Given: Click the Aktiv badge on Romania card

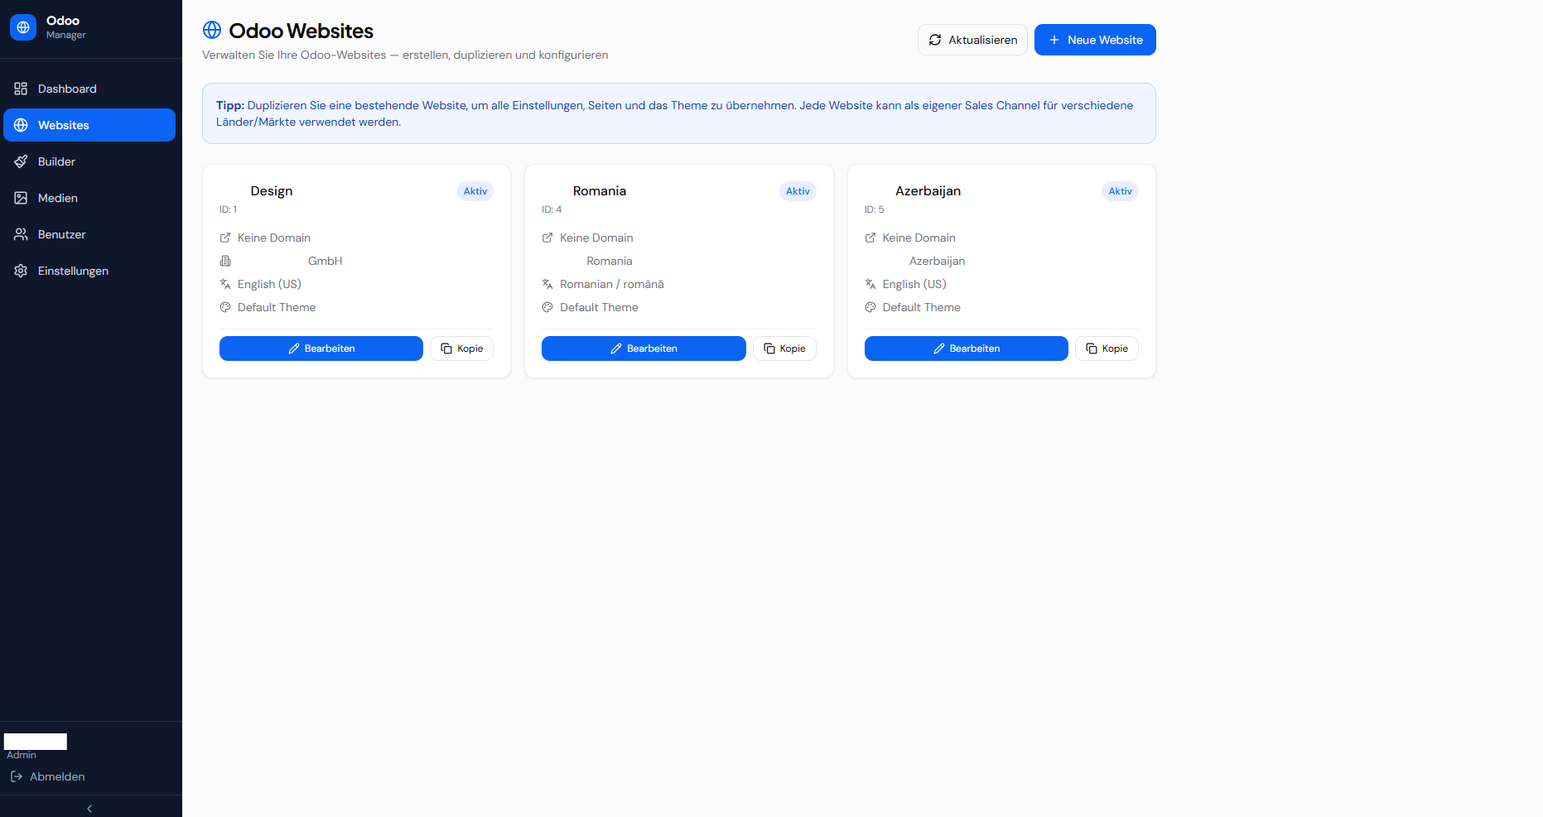Looking at the screenshot, I should click(798, 191).
